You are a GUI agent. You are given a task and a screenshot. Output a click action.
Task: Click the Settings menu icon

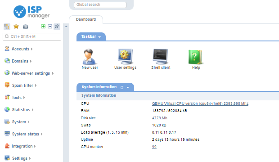[7, 158]
